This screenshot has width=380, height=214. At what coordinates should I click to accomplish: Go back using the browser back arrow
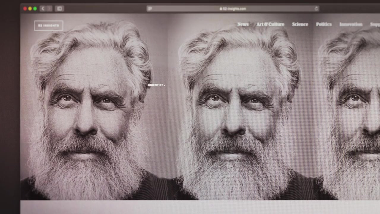click(x=43, y=9)
